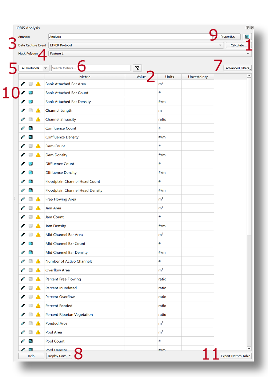
Task: Open the Mask Polygon Feature 1 dropdown
Action: tap(150, 54)
